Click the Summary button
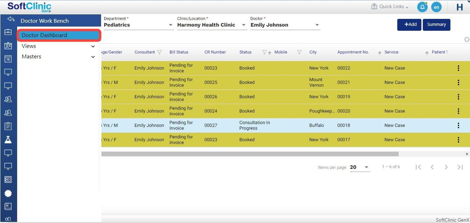470x223 pixels. (x=436, y=25)
